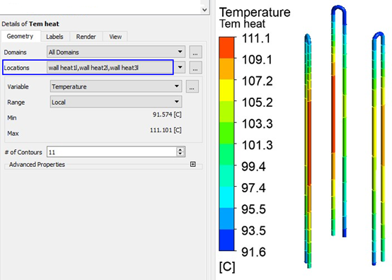This screenshot has width=392, height=280.
Task: Switch to the View tab
Action: pyautogui.click(x=115, y=37)
